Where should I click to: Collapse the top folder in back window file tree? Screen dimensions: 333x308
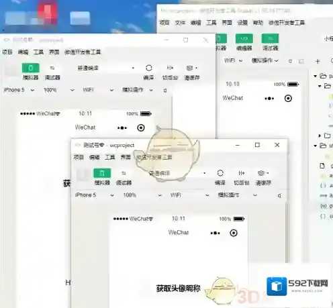click(x=316, y=76)
